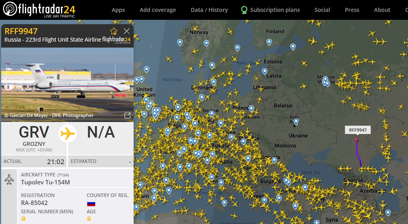Click the GRV origin airport code
Viewport: 408px width, 224px height.
[34, 132]
